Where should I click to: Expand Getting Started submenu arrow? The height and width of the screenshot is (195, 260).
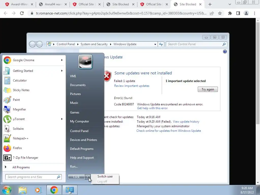[62, 71]
